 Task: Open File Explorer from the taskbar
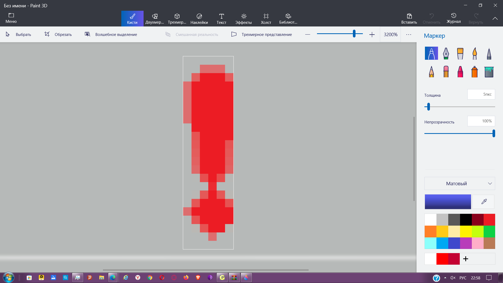click(101, 277)
